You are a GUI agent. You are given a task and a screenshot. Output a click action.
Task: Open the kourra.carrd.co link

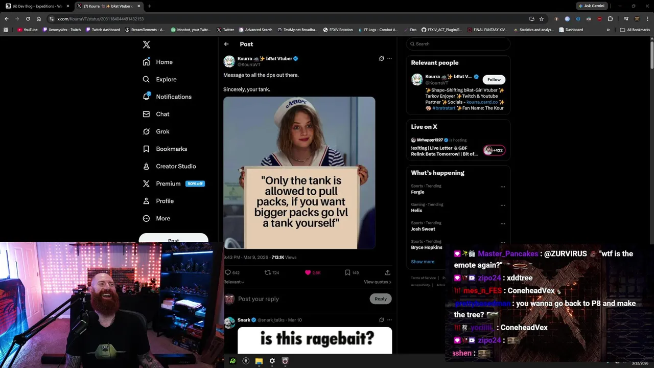coord(482,102)
